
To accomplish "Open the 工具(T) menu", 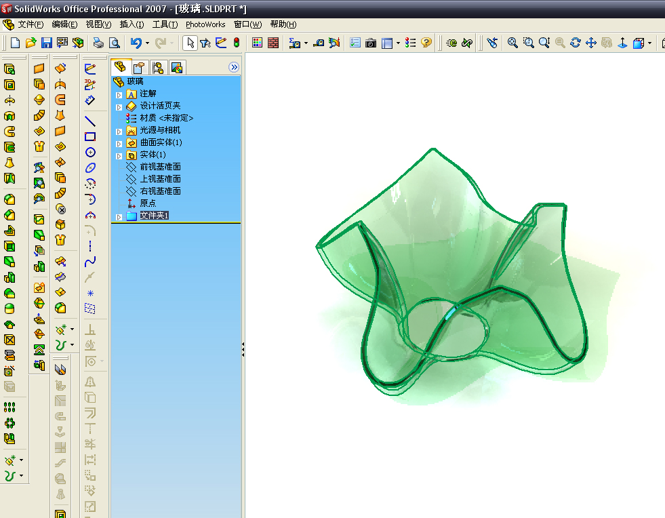I will point(165,24).
